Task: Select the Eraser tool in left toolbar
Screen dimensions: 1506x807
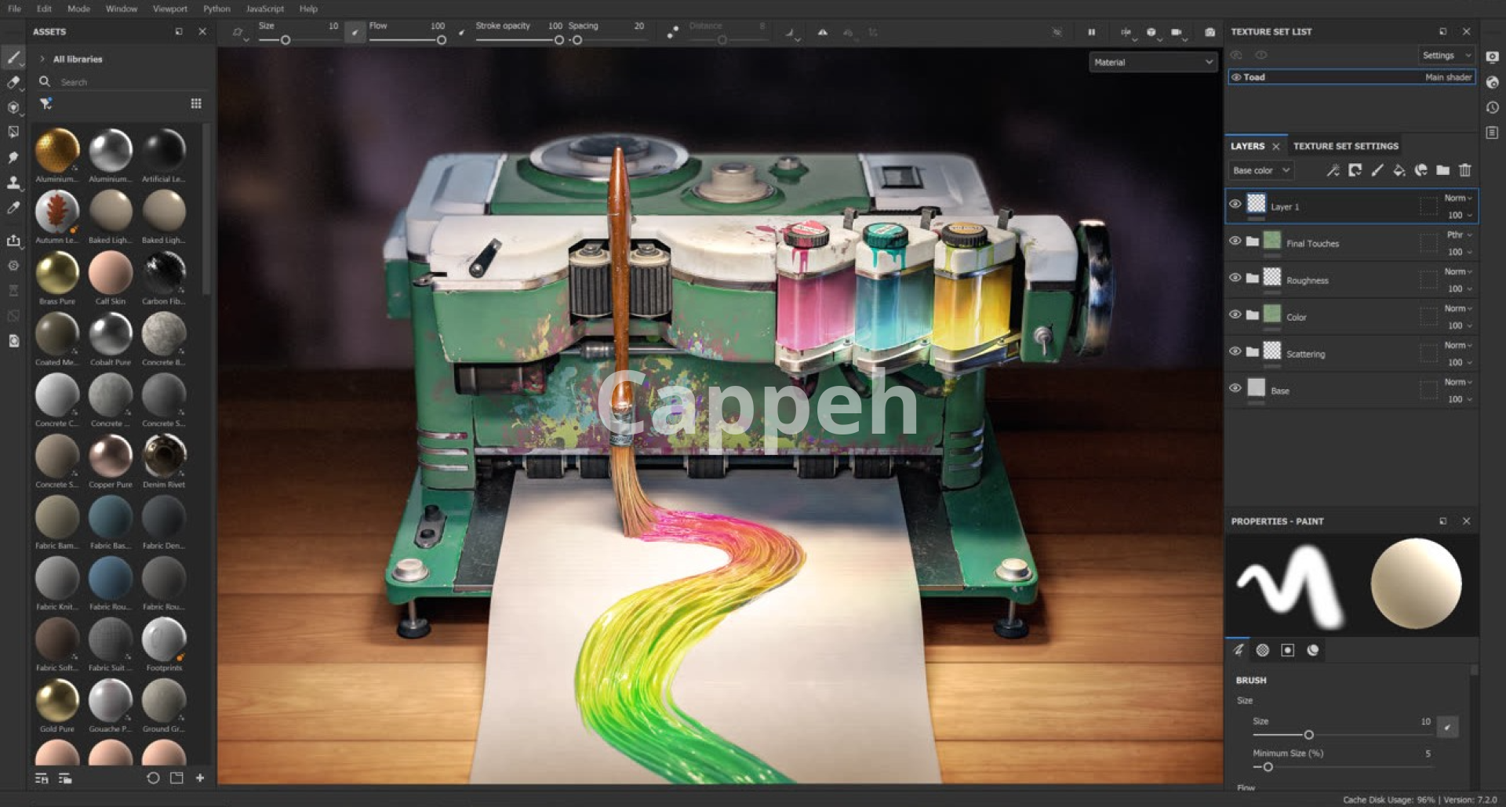Action: coord(13,82)
